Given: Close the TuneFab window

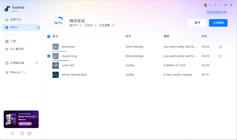Looking at the screenshot, I should pos(231,5).
